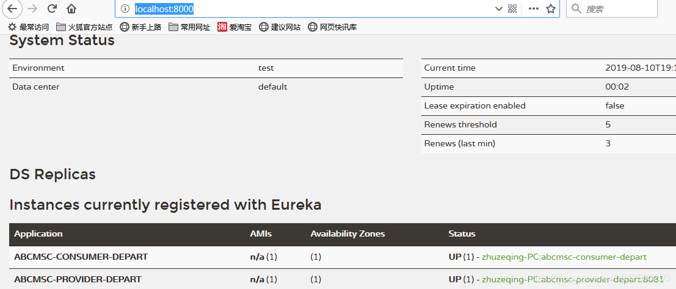Open the QR code icon in address bar
676x289 pixels.
512,9
